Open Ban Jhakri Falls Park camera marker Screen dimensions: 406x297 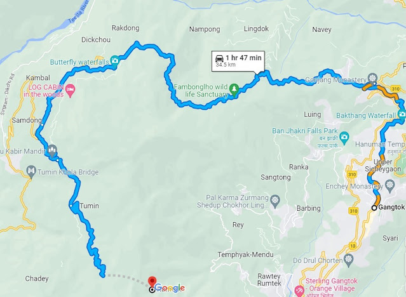(344, 136)
